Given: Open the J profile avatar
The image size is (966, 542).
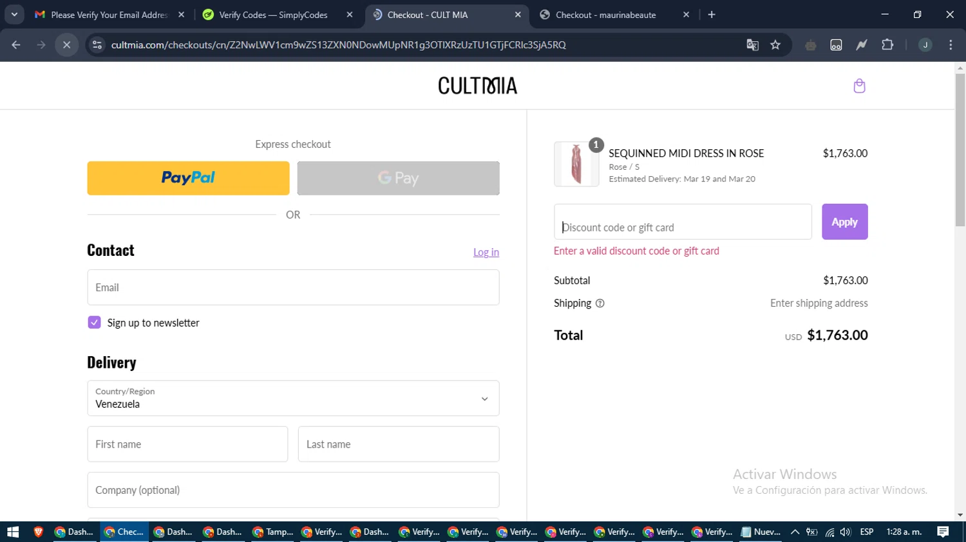Looking at the screenshot, I should [x=925, y=45].
